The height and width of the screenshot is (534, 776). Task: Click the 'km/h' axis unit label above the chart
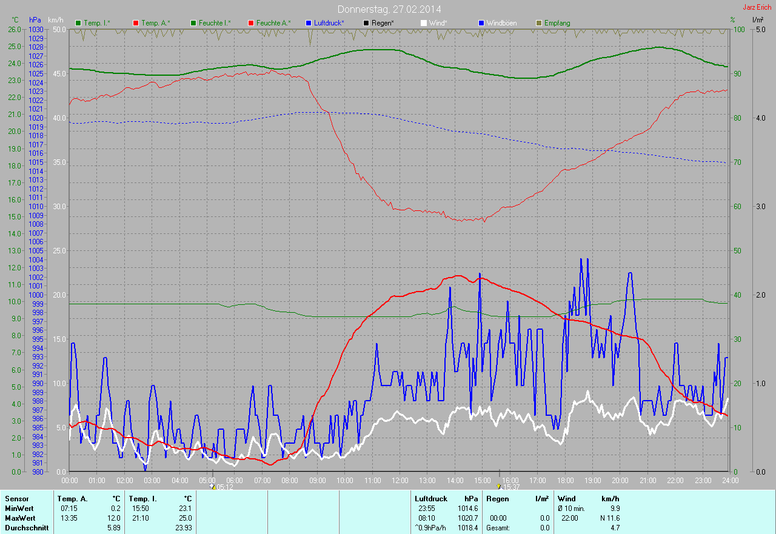pyautogui.click(x=55, y=20)
